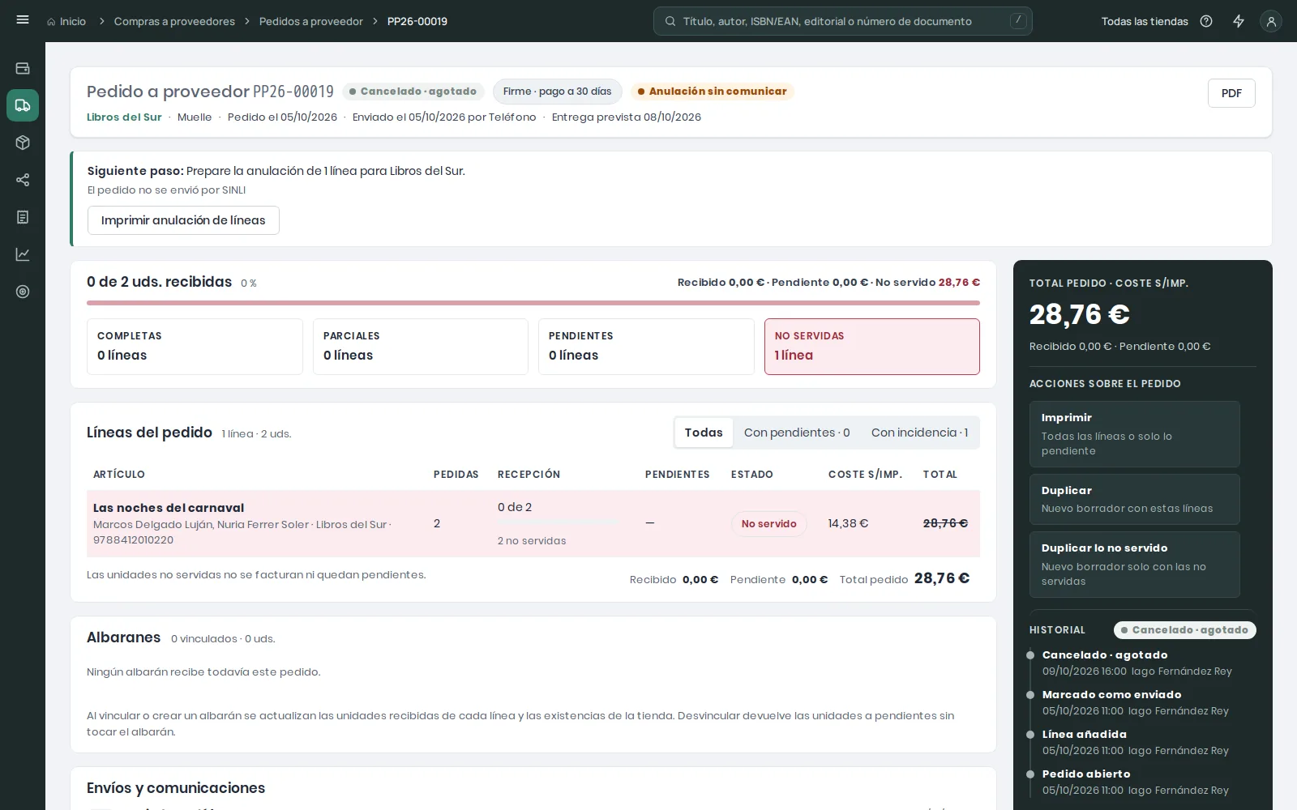1297x810 pixels.
Task: Open the share network sidebar icon
Action: point(23,180)
